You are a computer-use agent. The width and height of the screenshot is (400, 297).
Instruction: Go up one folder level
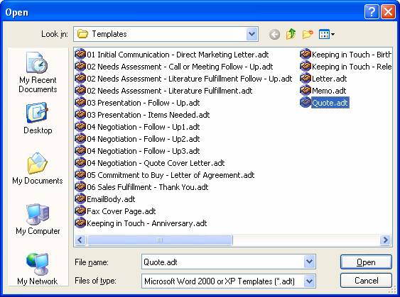pos(291,34)
